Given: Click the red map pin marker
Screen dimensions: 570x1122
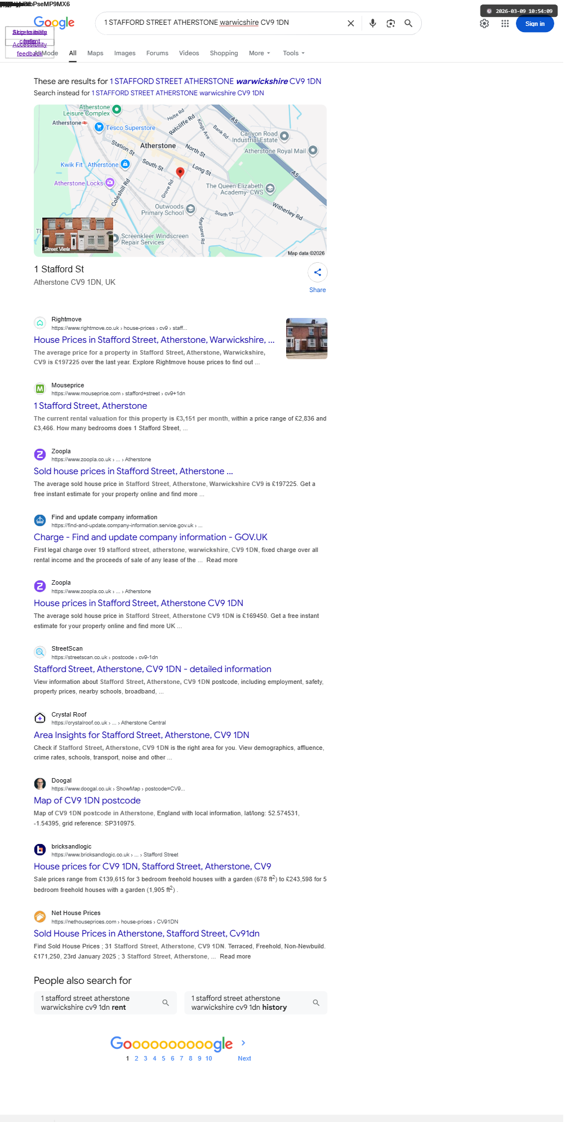Looking at the screenshot, I should click(180, 173).
